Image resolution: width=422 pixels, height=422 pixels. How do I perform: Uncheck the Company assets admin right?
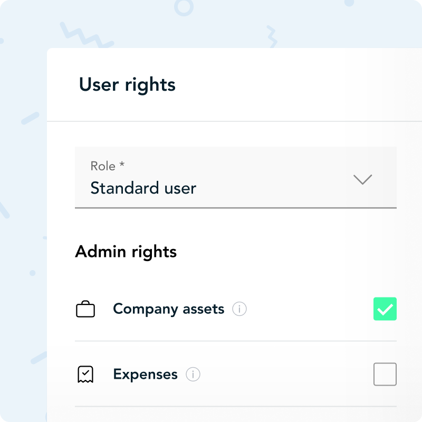click(385, 309)
